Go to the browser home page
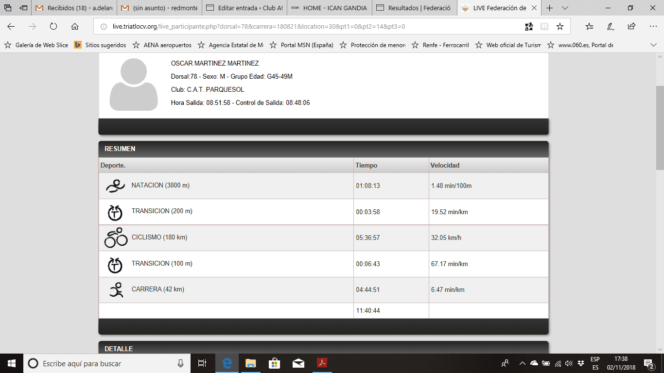664x373 pixels. coord(75,27)
